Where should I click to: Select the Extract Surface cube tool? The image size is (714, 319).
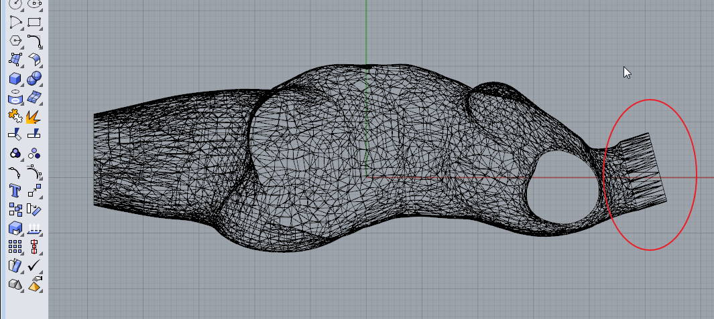(x=15, y=227)
